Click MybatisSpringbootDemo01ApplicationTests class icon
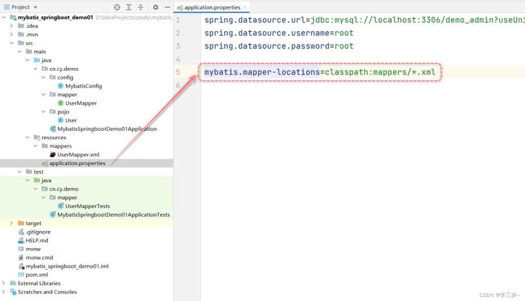 52,215
